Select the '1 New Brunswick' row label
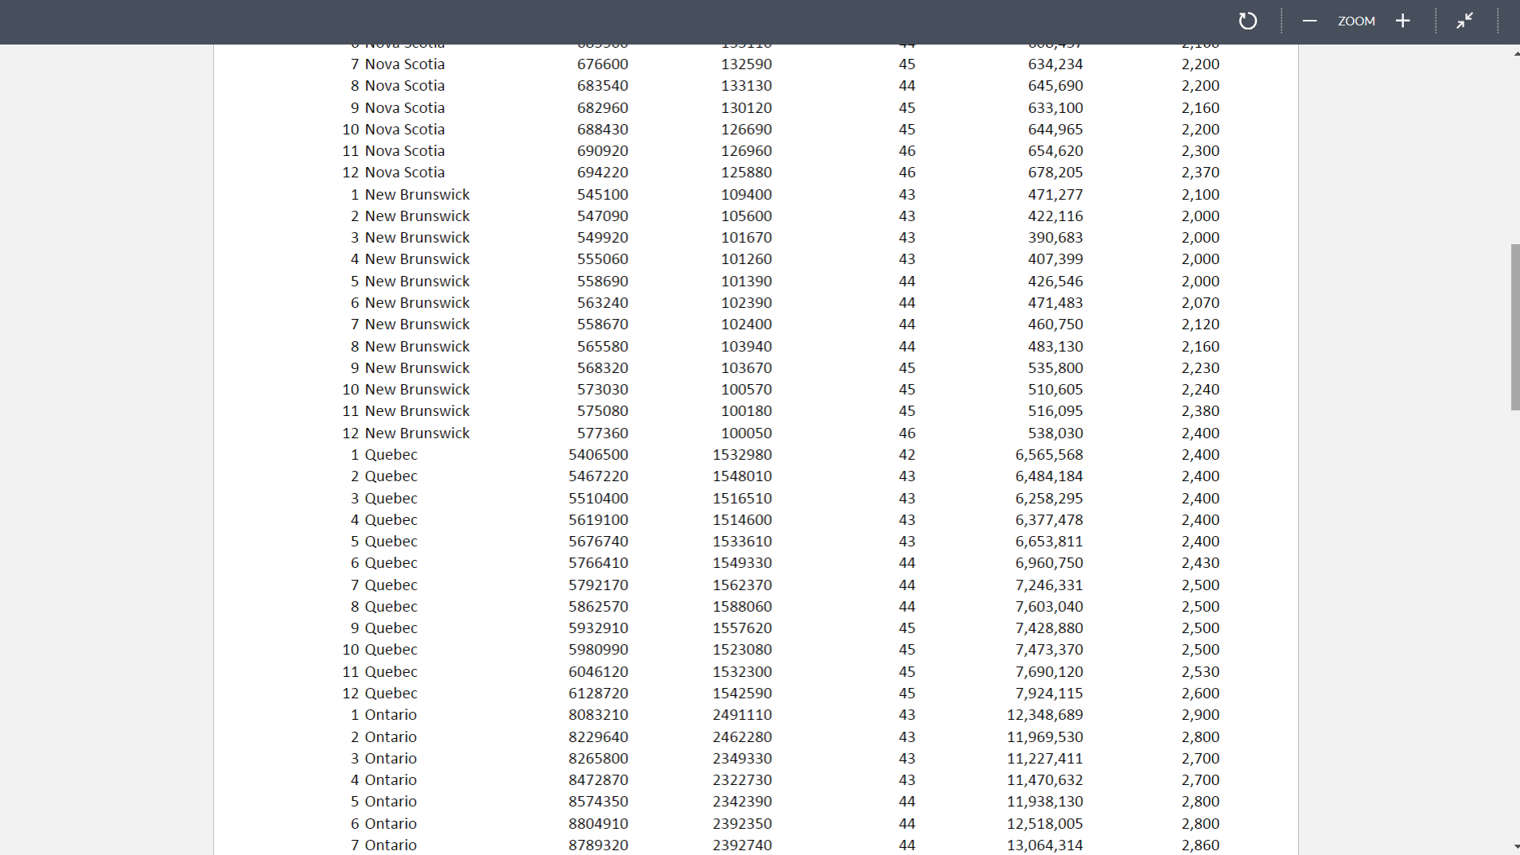1520x855 pixels. tap(410, 195)
